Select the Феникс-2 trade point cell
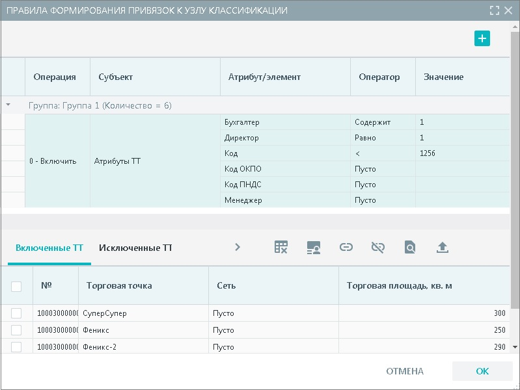The image size is (520, 390). coord(144,347)
